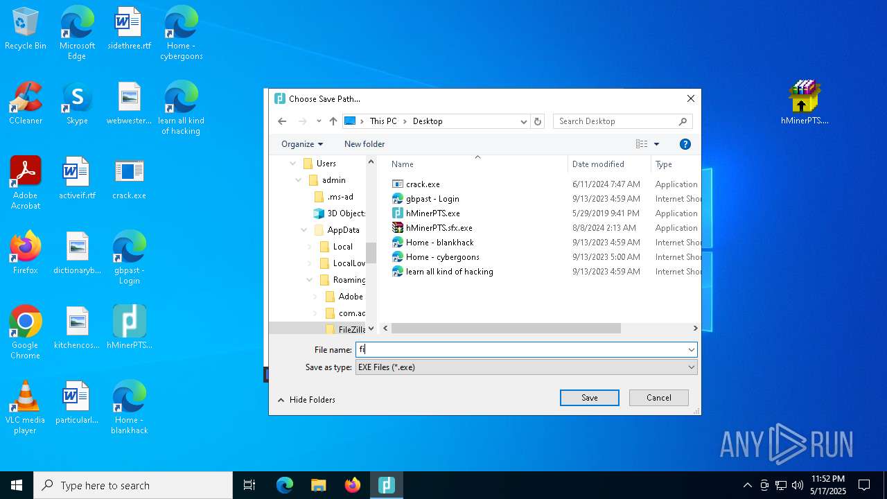Open the dialog's Help question-mark icon

click(685, 144)
